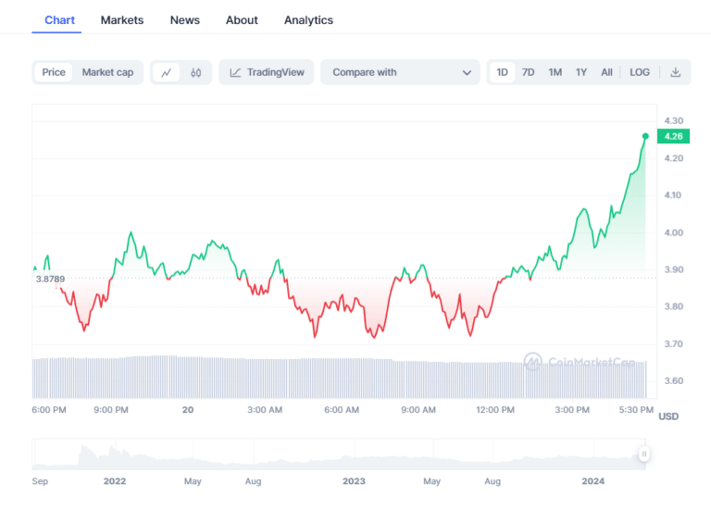711x521 pixels.
Task: Click the range slider pause handle
Action: [x=643, y=453]
